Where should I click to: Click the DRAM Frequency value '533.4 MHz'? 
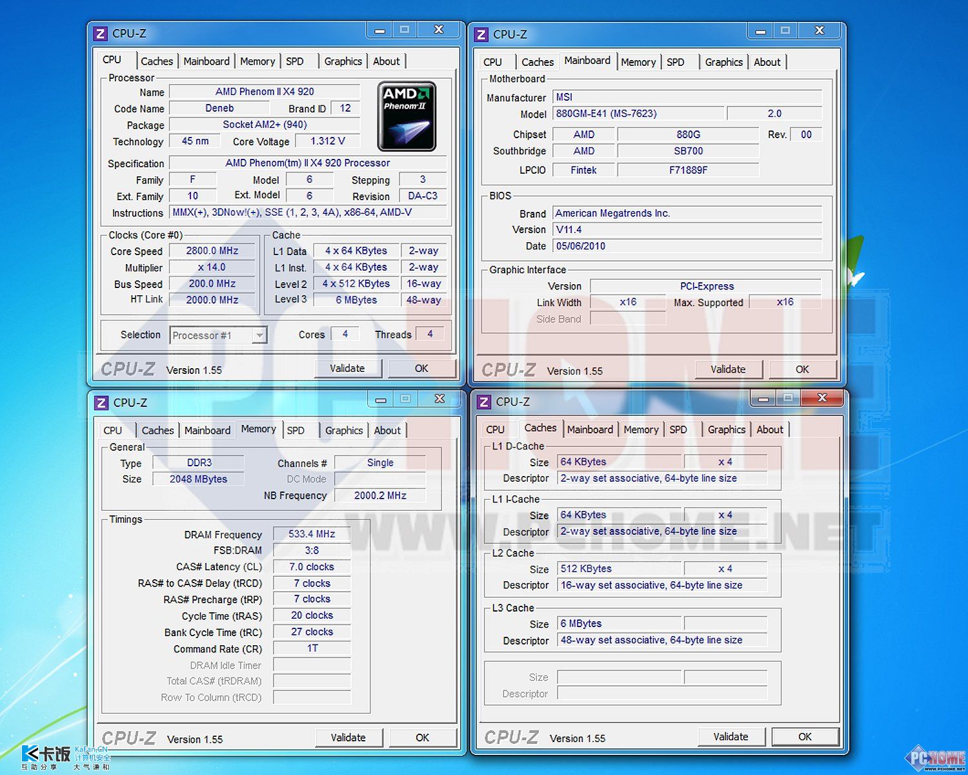(312, 534)
